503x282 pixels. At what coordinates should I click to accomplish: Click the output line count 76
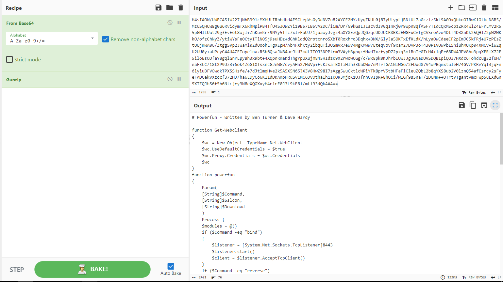coord(217,277)
